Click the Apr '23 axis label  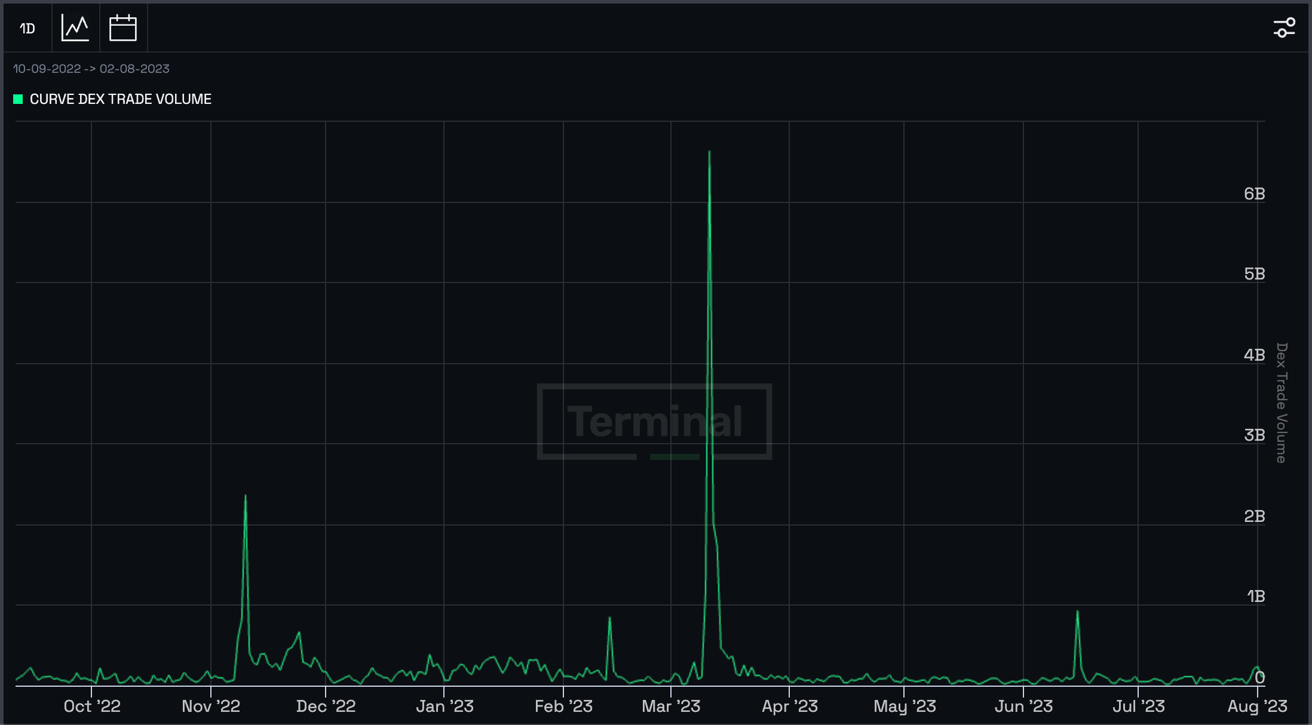point(789,706)
